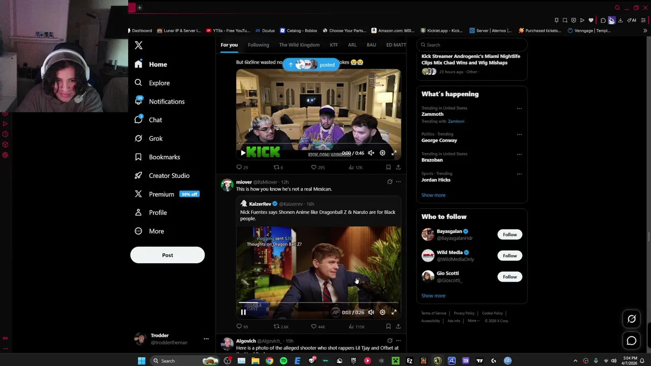Open Spotify from the taskbar
The image size is (651, 366).
point(283,361)
